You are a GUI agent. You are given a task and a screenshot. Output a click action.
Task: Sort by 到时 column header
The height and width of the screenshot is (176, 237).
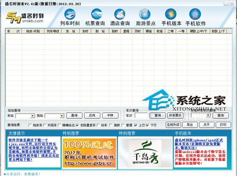115,31
